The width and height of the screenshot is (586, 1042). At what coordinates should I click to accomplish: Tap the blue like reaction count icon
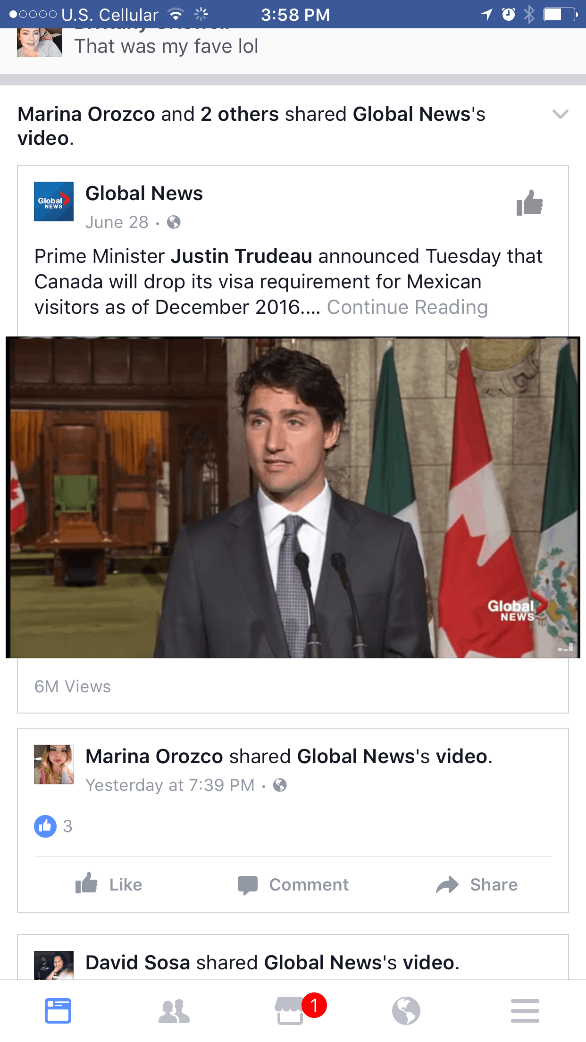45,826
